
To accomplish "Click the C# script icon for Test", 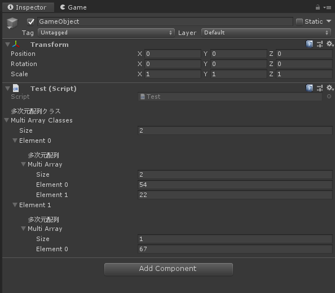I will coord(16,88).
